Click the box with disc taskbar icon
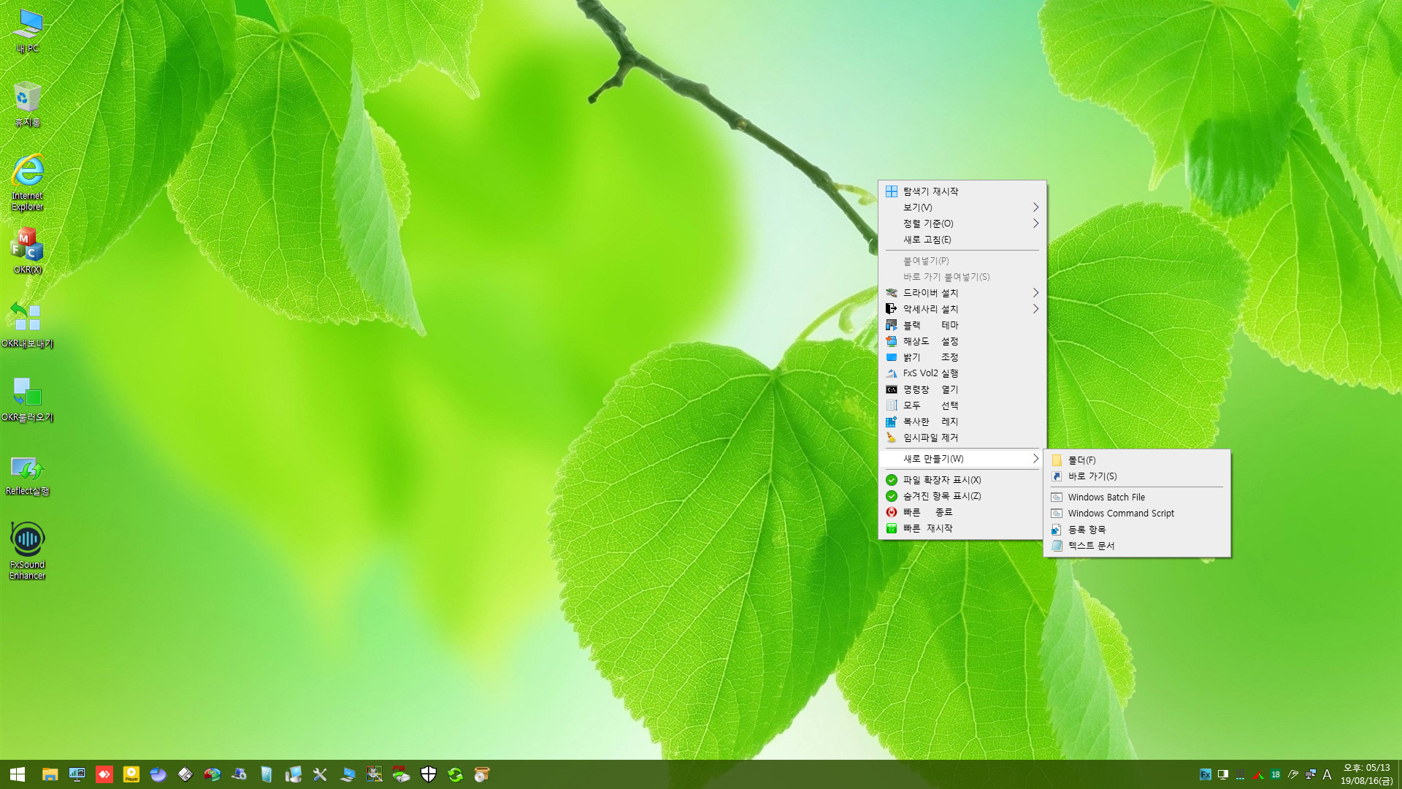This screenshot has width=1402, height=789. 482,774
